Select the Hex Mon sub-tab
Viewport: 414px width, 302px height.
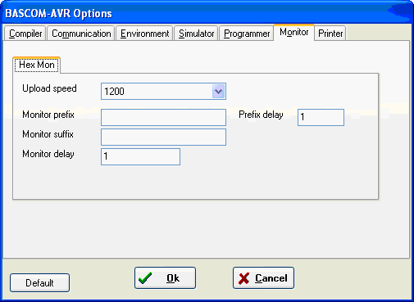[37, 65]
